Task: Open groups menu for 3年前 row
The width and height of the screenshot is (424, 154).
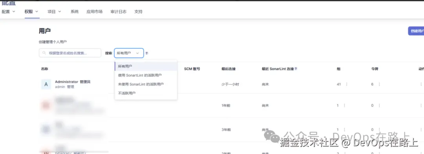Action: tap(344, 129)
